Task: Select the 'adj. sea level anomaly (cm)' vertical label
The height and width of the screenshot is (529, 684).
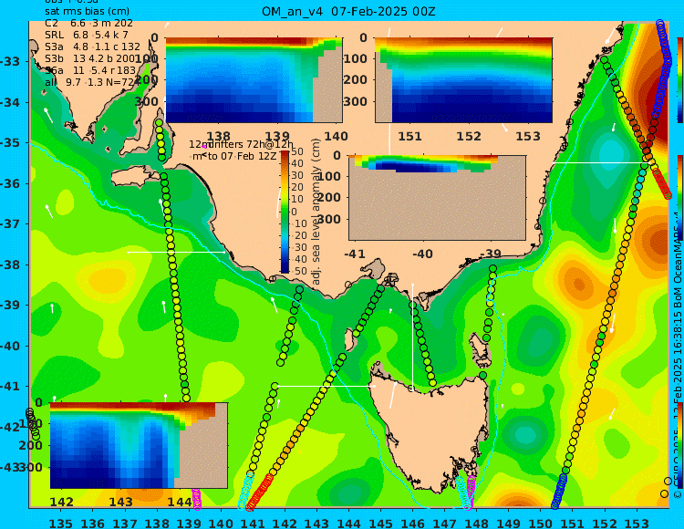Action: click(x=316, y=212)
